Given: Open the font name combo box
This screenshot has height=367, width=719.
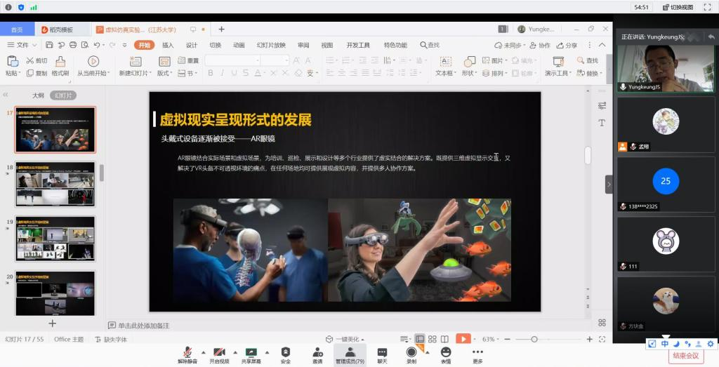Looking at the screenshot, I should (x=232, y=60).
